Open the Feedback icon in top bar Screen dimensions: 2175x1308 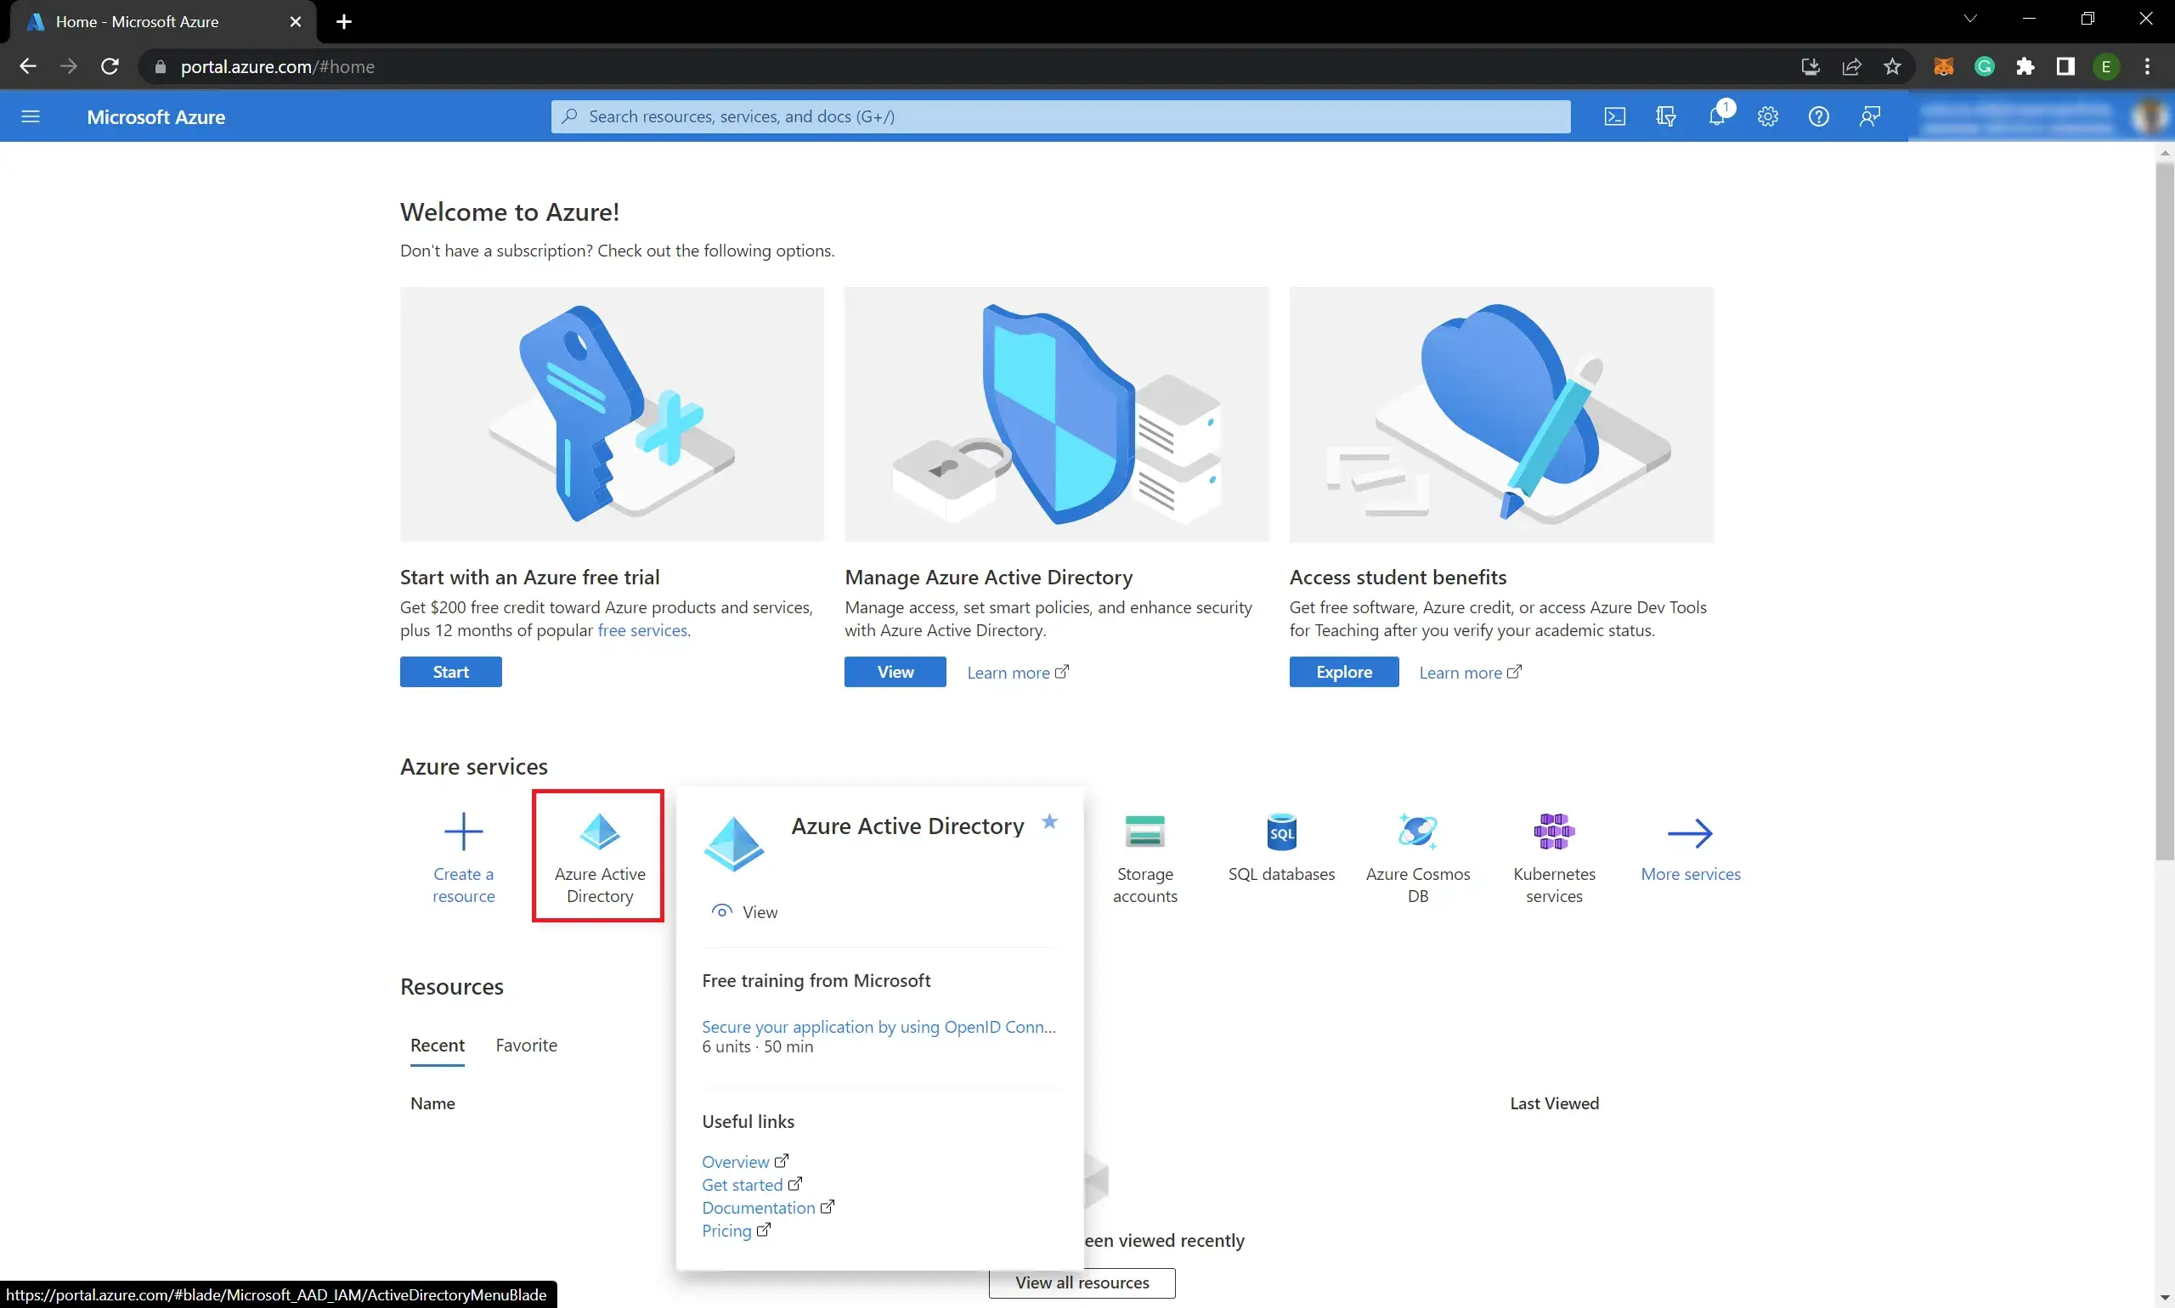point(1870,116)
